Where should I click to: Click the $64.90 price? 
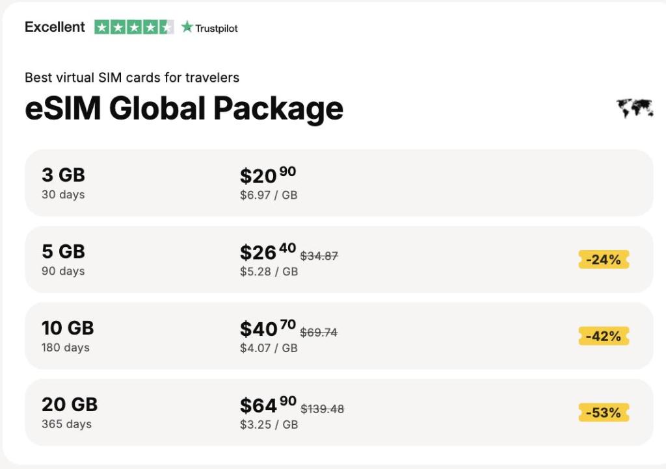pos(268,405)
